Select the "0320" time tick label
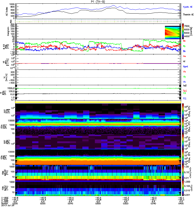The image size is (196, 209). pos(126,204)
